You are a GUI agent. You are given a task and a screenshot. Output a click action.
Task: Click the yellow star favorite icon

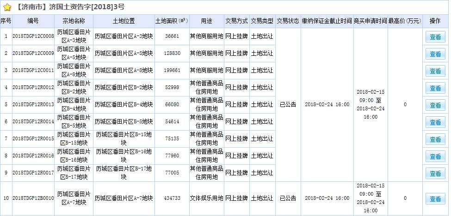[7, 7]
